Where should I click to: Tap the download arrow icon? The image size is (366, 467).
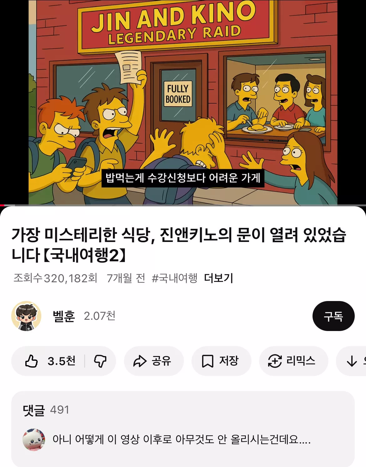[x=352, y=361]
